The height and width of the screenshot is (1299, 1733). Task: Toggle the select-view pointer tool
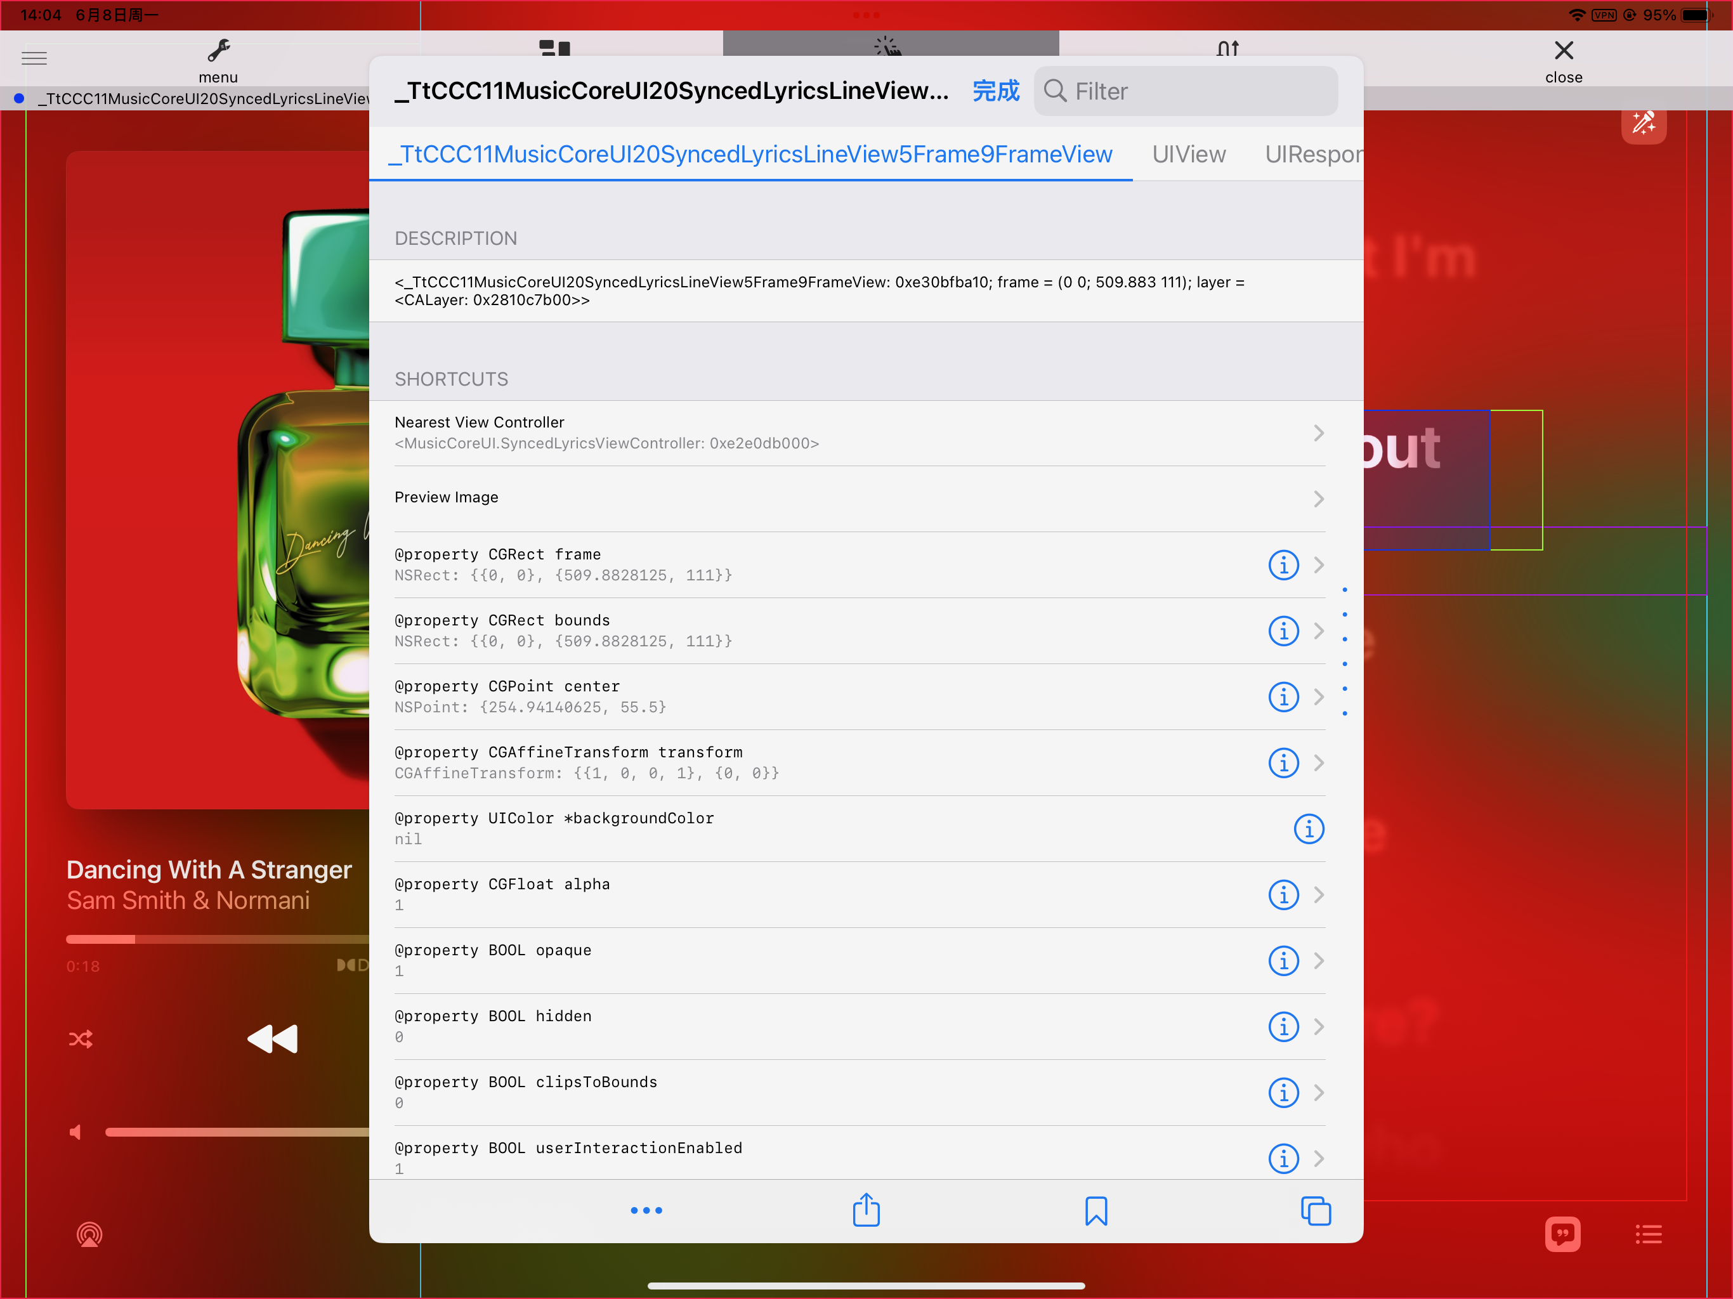coord(889,47)
